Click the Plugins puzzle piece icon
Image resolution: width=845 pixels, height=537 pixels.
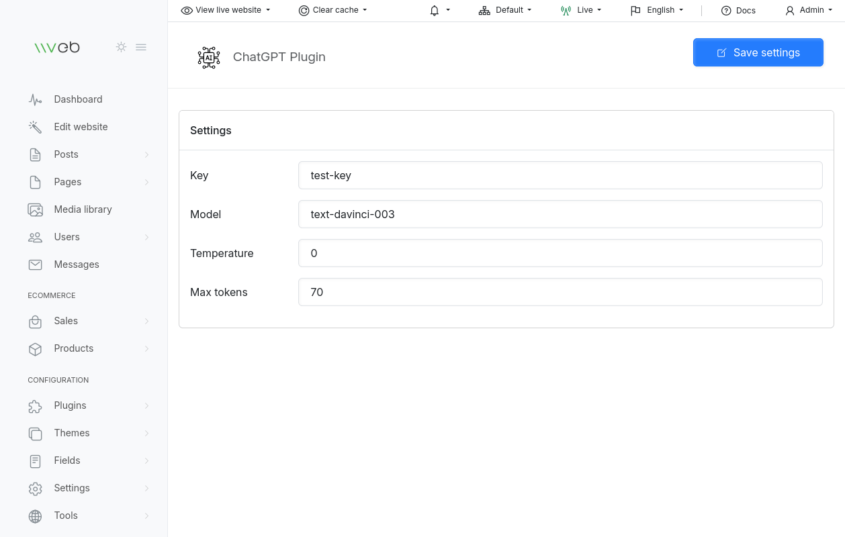(36, 405)
